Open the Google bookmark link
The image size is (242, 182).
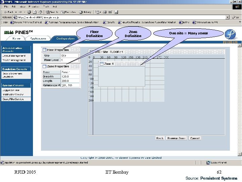(109, 23)
